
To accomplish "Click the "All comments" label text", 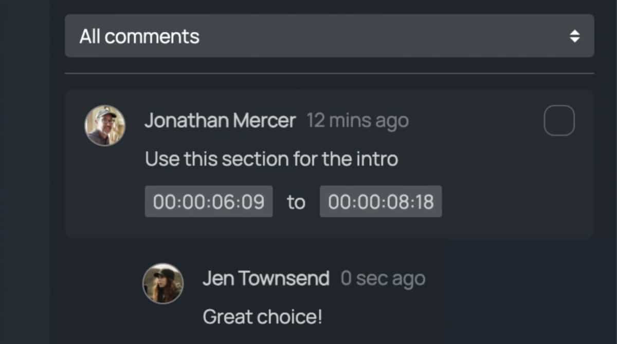I will tap(139, 36).
